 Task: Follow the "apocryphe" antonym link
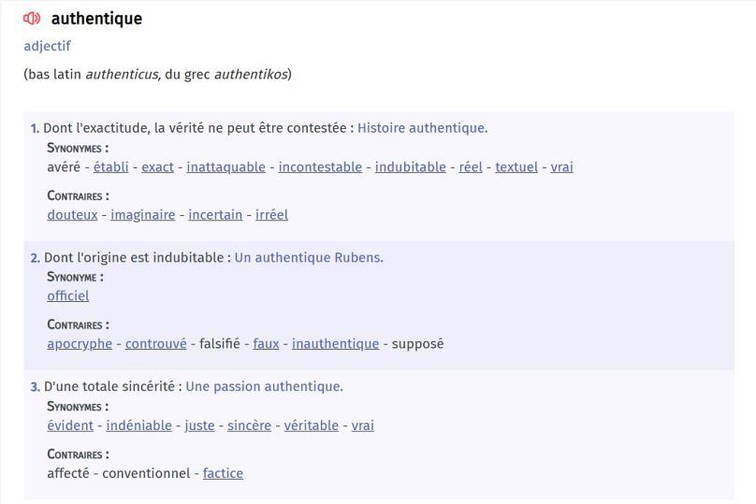[x=80, y=344]
